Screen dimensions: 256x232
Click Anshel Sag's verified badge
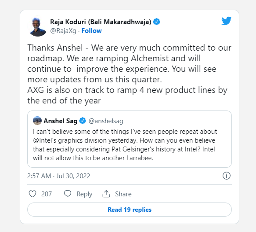tap(83, 121)
